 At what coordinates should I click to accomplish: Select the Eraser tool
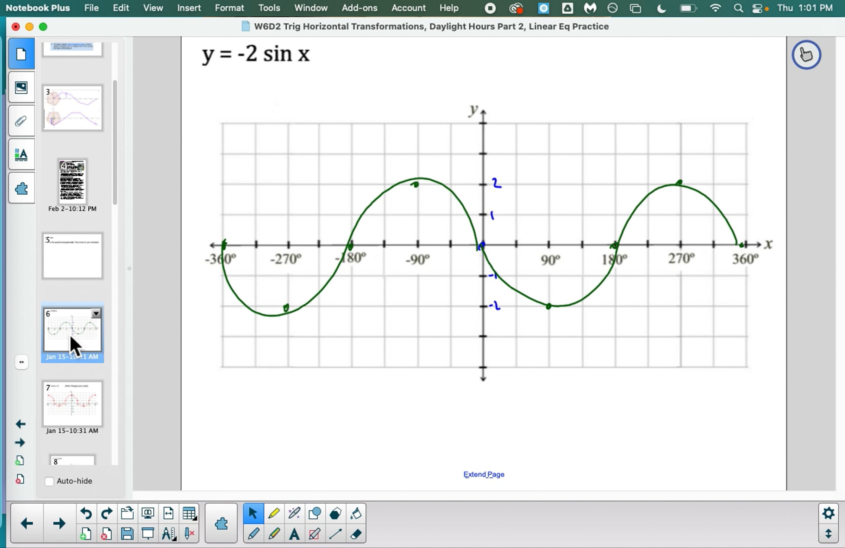click(x=356, y=534)
